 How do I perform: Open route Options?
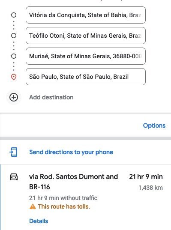[154, 125]
